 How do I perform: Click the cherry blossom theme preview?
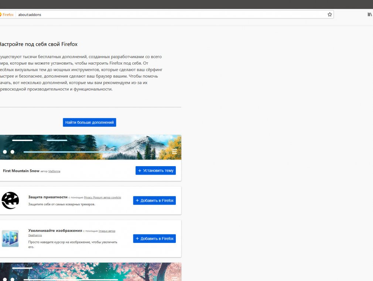90,272
